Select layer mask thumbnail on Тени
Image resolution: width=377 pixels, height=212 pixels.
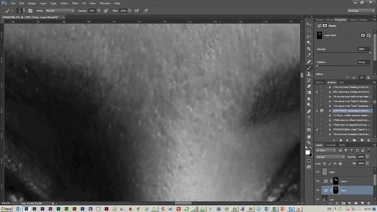point(336,190)
